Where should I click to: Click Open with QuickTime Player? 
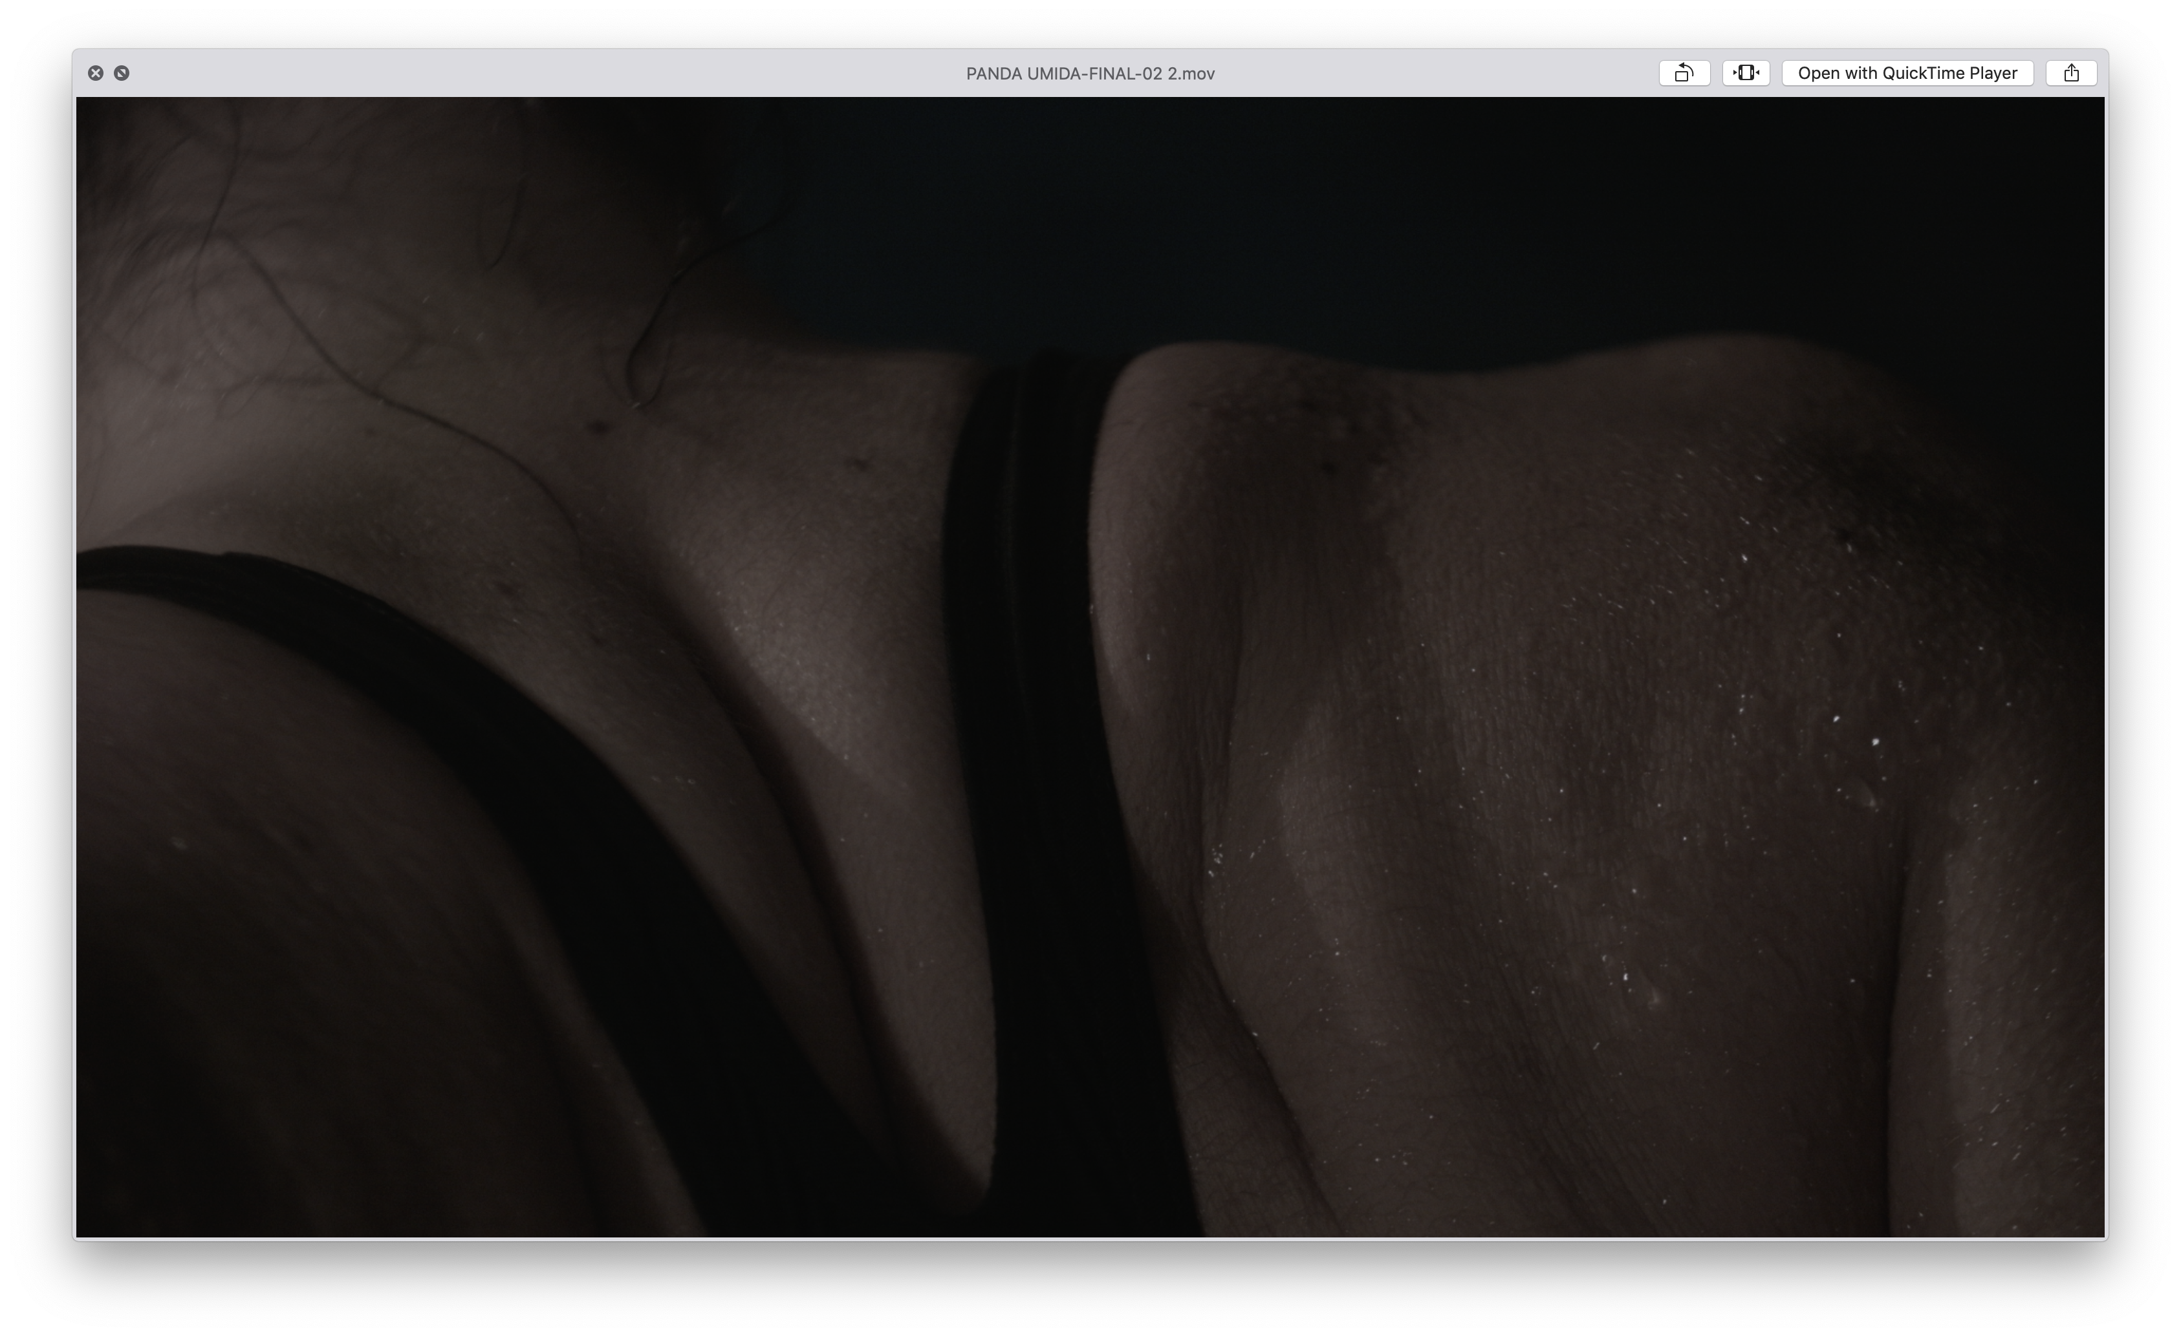[1907, 74]
